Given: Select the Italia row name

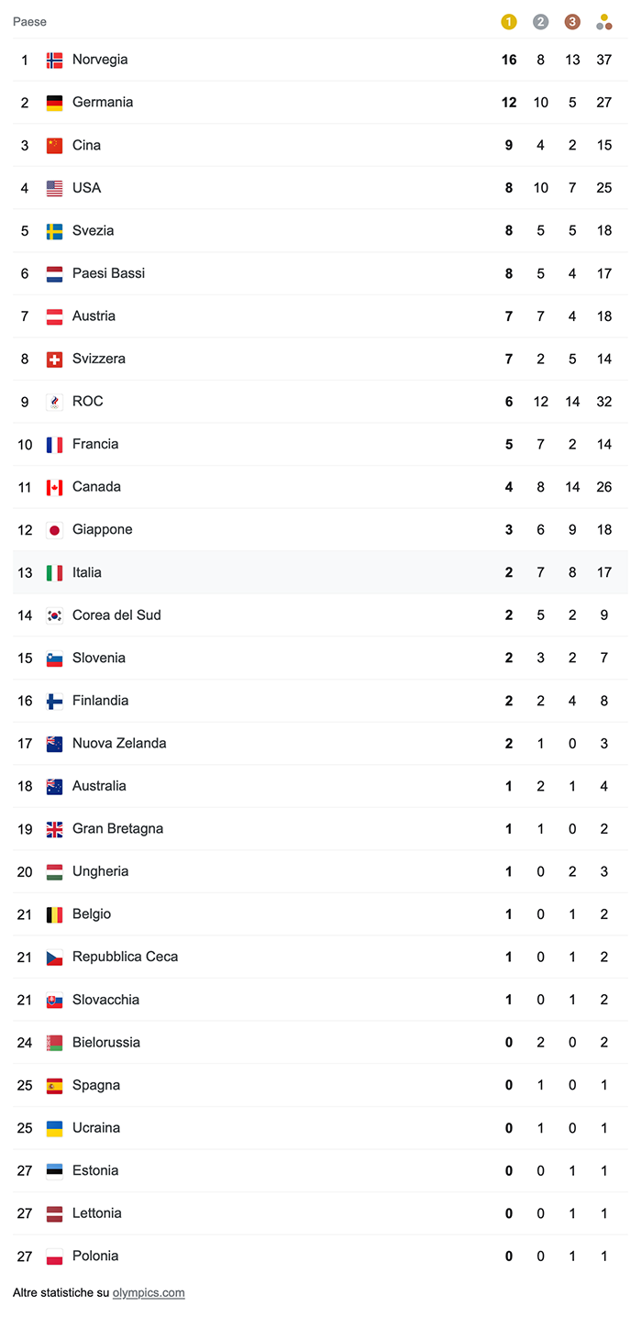Looking at the screenshot, I should point(87,572).
